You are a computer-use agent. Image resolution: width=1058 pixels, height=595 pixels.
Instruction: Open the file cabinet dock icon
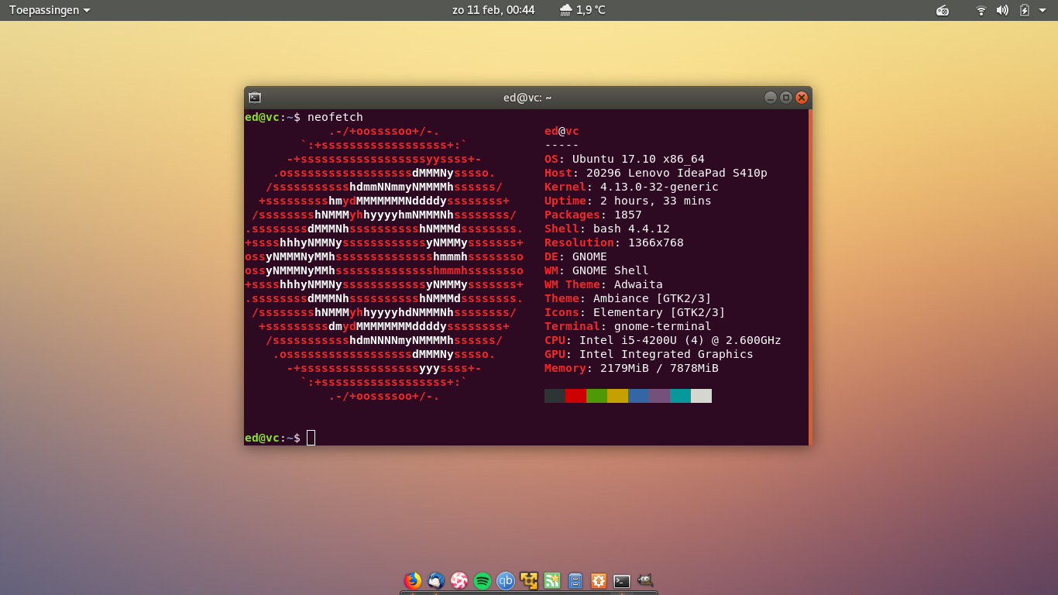[575, 580]
